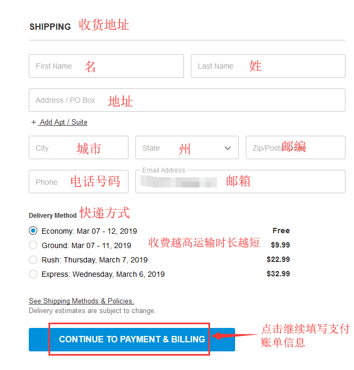Open the Add Apt / Suite link

(63, 122)
